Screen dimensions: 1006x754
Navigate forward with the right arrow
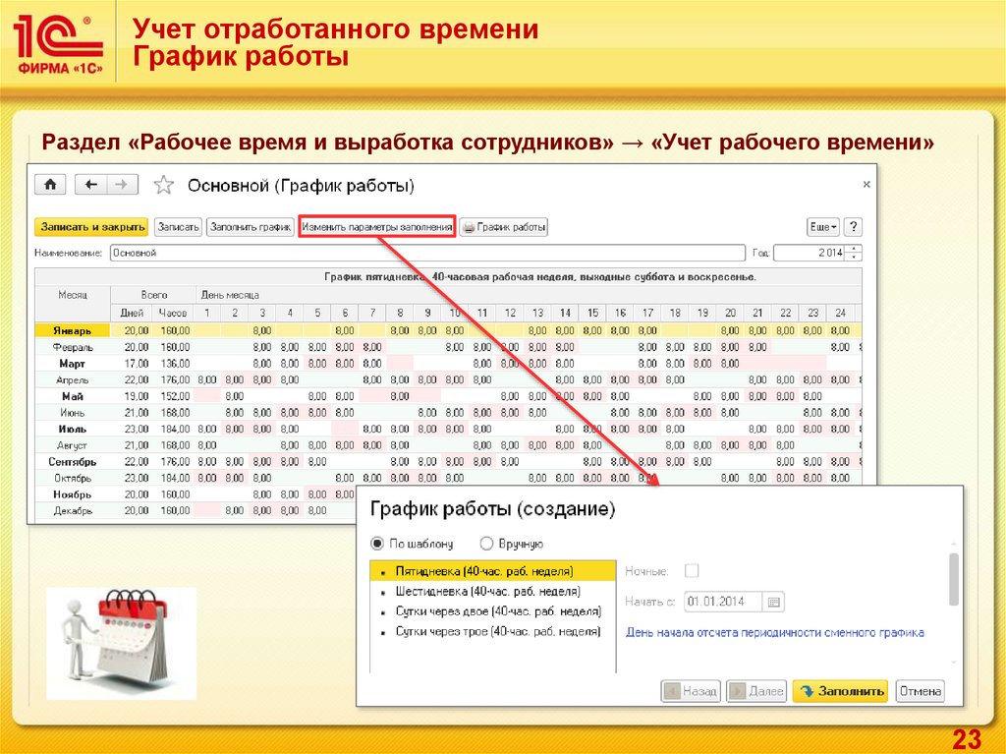coord(121,185)
